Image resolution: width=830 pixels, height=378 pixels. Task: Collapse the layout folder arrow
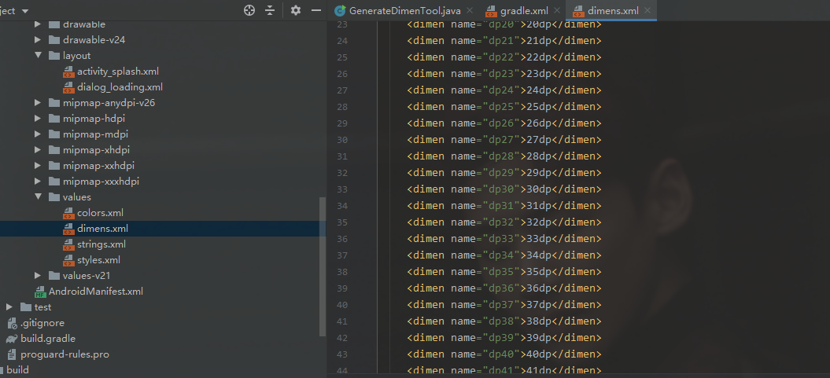tap(38, 56)
